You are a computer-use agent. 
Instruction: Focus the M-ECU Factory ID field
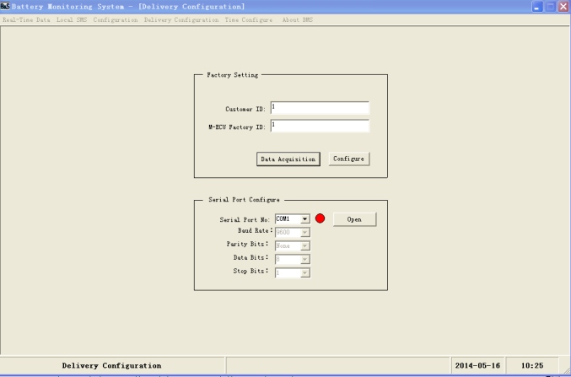(320, 127)
